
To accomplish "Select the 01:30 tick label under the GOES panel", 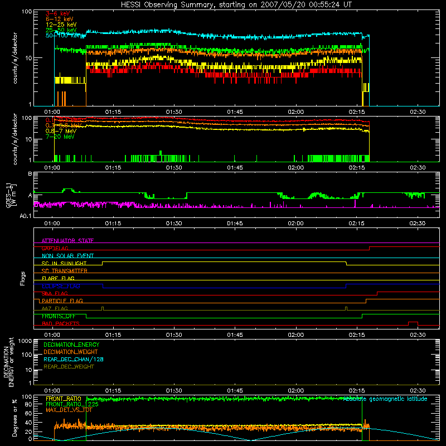I will [174, 224].
